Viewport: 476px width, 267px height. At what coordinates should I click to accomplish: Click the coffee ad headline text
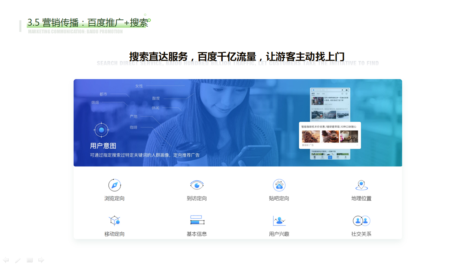pos(330,127)
